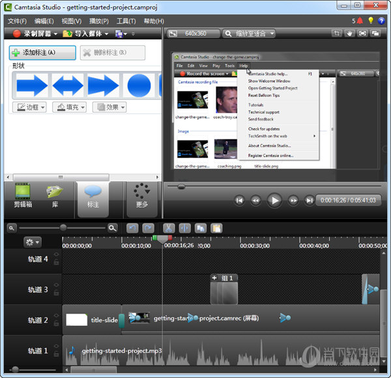391x378 pixels.
Task: Click the Cut scissors tool
Action: [x=169, y=228]
